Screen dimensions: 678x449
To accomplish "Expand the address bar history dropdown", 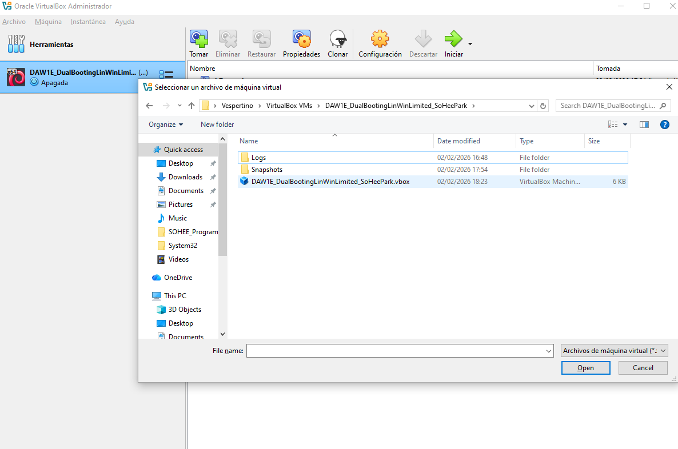I will [x=532, y=106].
